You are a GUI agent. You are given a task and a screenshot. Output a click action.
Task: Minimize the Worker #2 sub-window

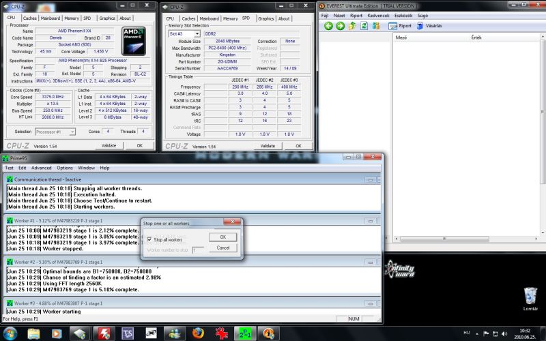pyautogui.click(x=370, y=262)
